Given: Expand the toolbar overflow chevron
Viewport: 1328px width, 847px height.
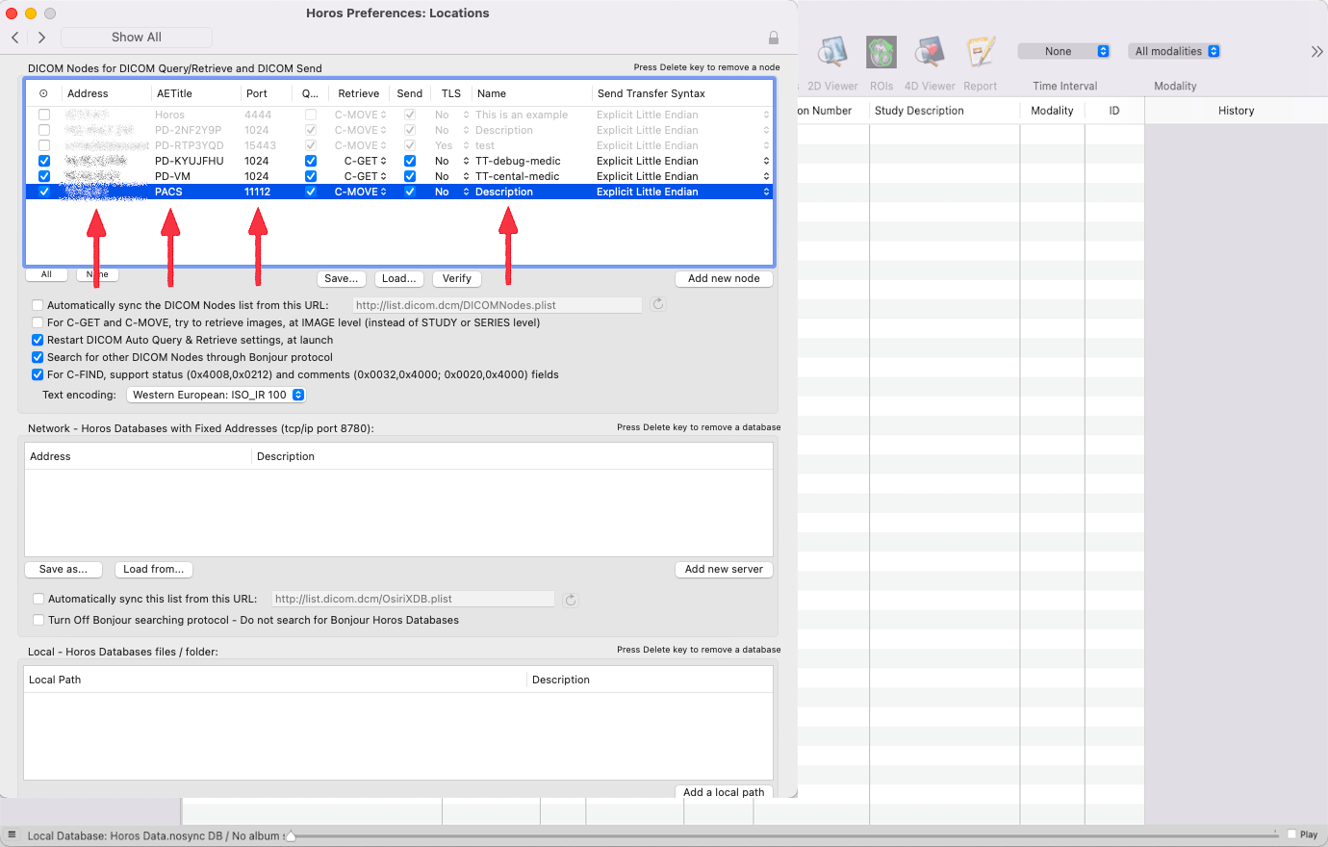Looking at the screenshot, I should click(x=1316, y=52).
